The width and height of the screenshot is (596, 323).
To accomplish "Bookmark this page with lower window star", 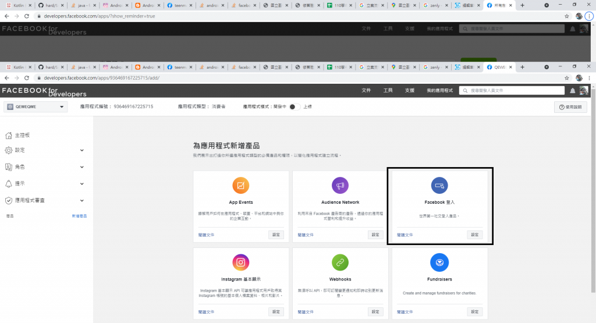I will pos(567,78).
